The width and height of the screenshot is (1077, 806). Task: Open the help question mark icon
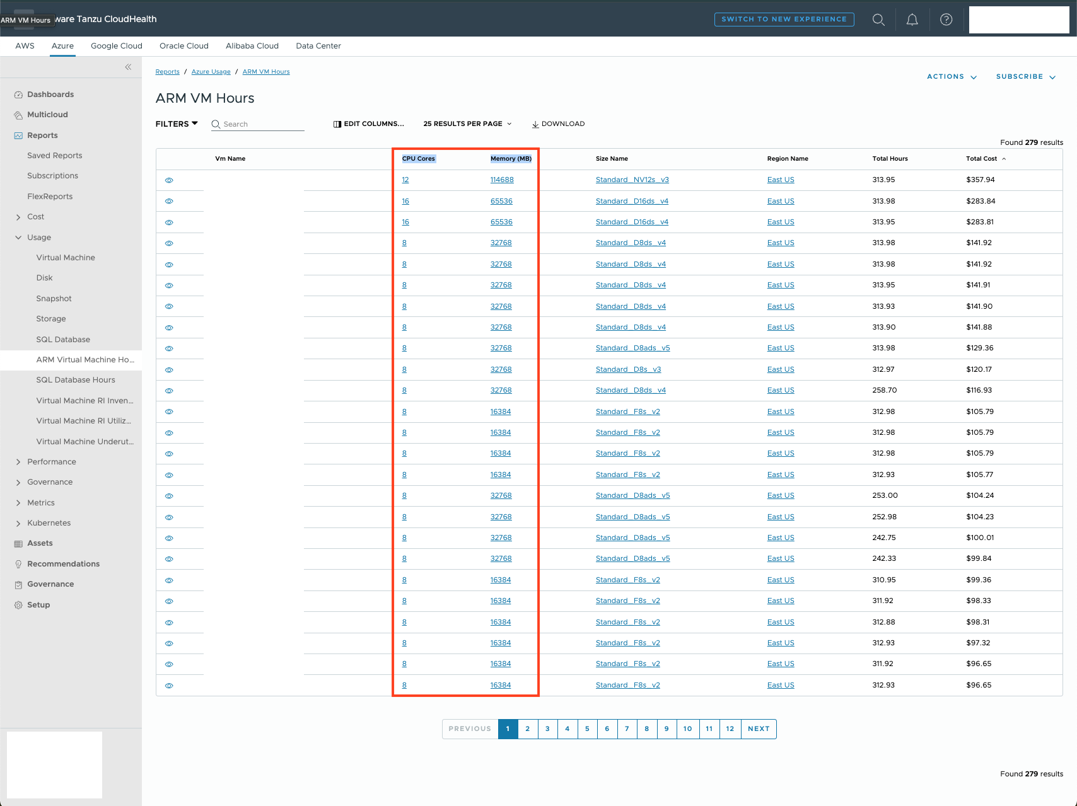click(946, 20)
